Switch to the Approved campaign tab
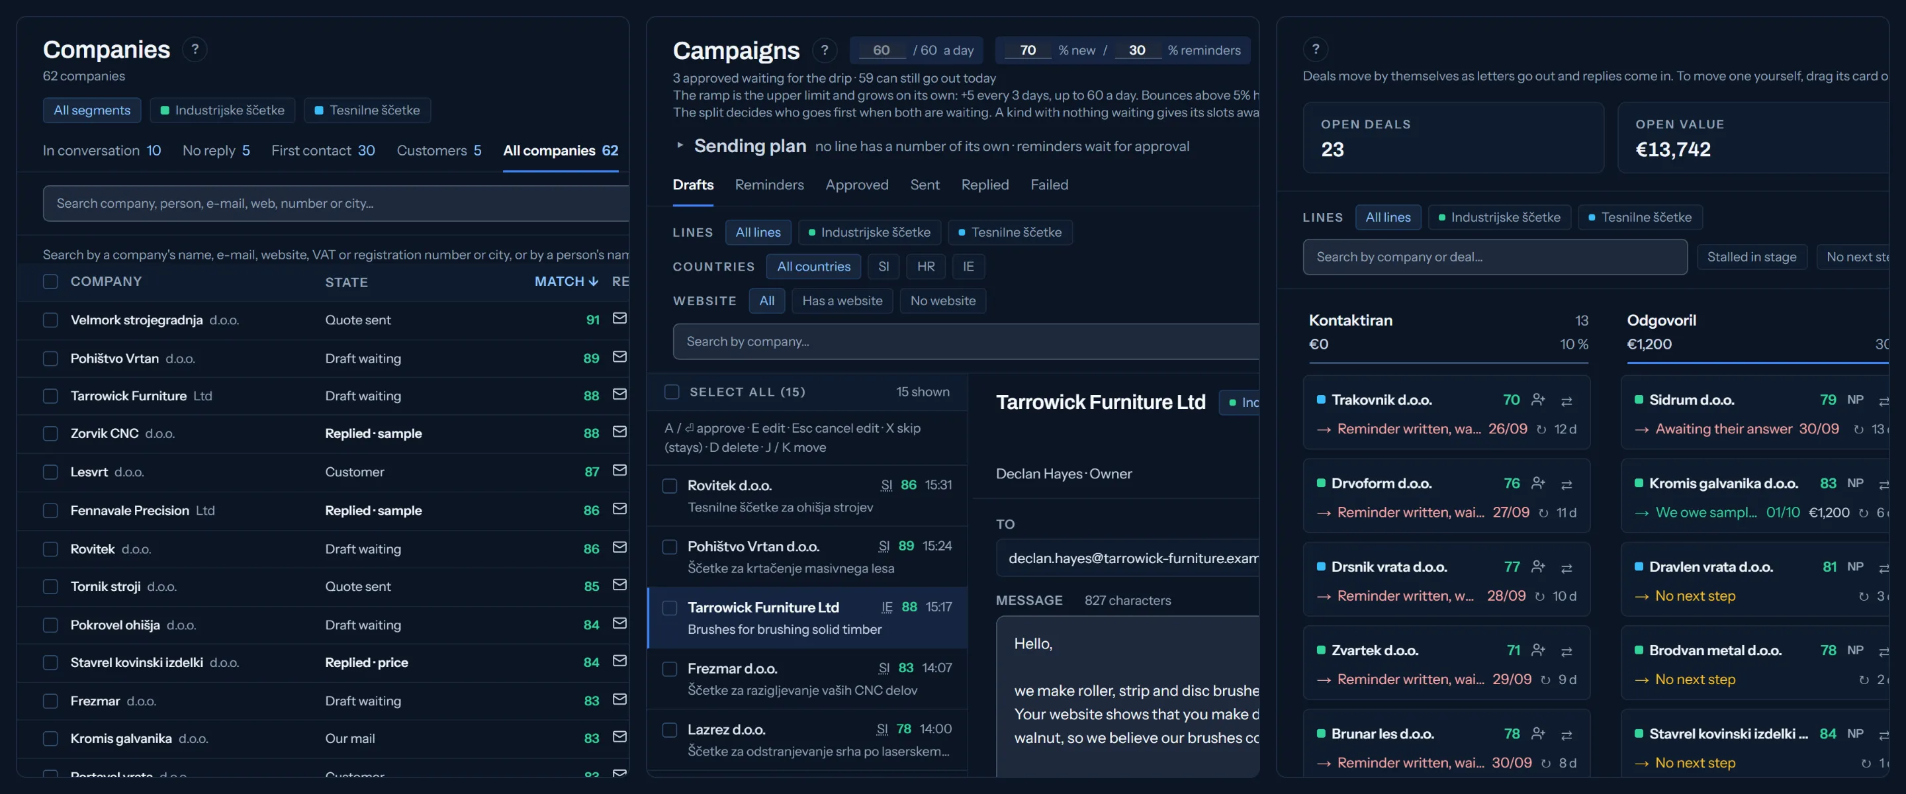Screen dimensions: 1906x794 click(x=857, y=184)
